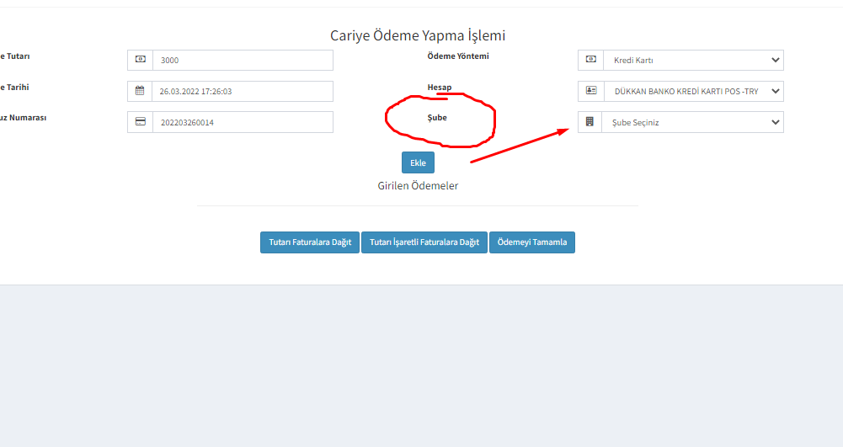
Task: Click Tutarı İşaretli Faturalara Dağıt button
Action: pos(424,242)
